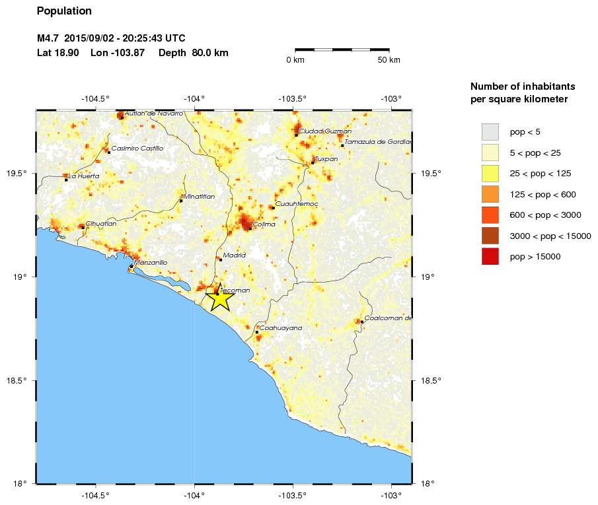
Task: Click the red 'pop > 15000' legend swatch
Action: [490, 256]
